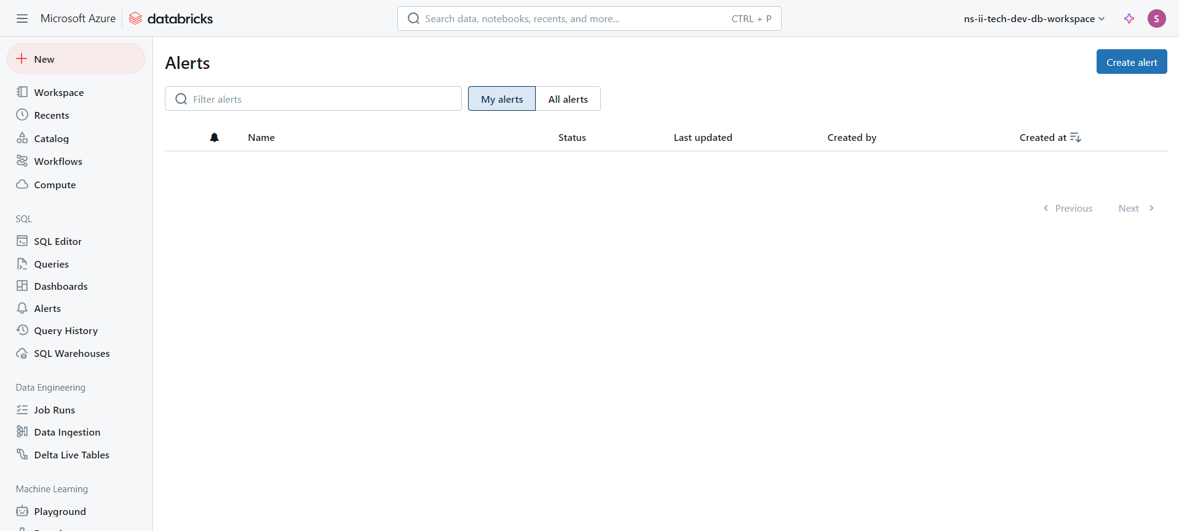The height and width of the screenshot is (531, 1179).
Task: Sort by the Name column header
Action: point(261,137)
